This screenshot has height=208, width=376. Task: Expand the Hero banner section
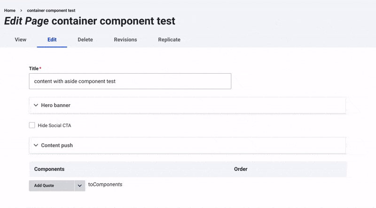pyautogui.click(x=55, y=105)
